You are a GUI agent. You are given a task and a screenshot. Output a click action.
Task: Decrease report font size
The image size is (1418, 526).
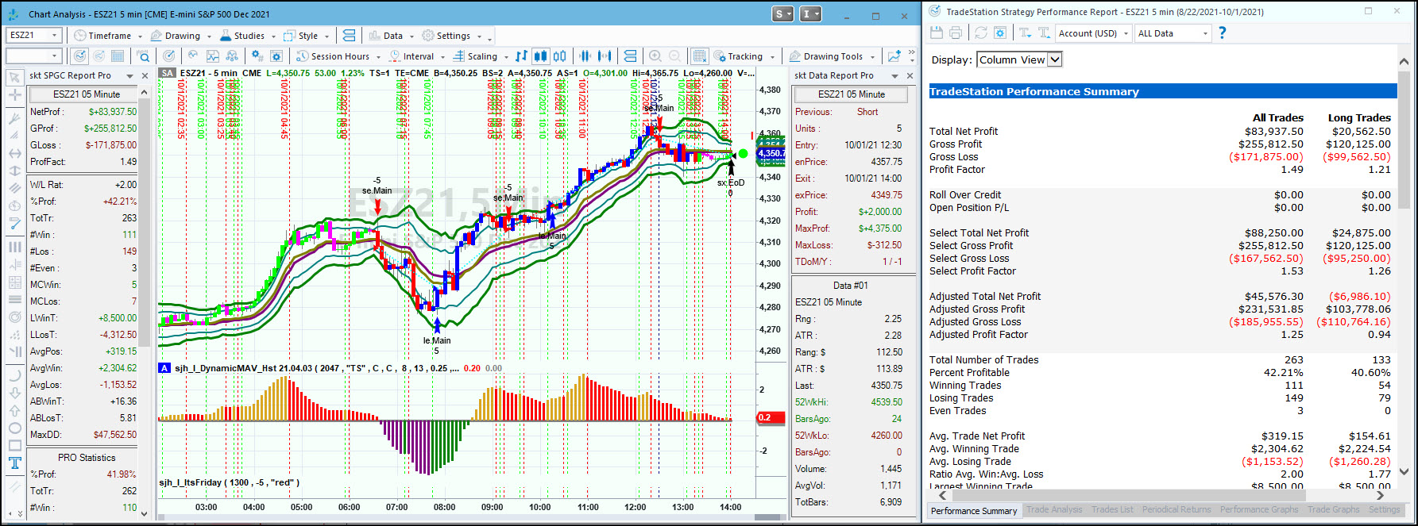point(1025,33)
